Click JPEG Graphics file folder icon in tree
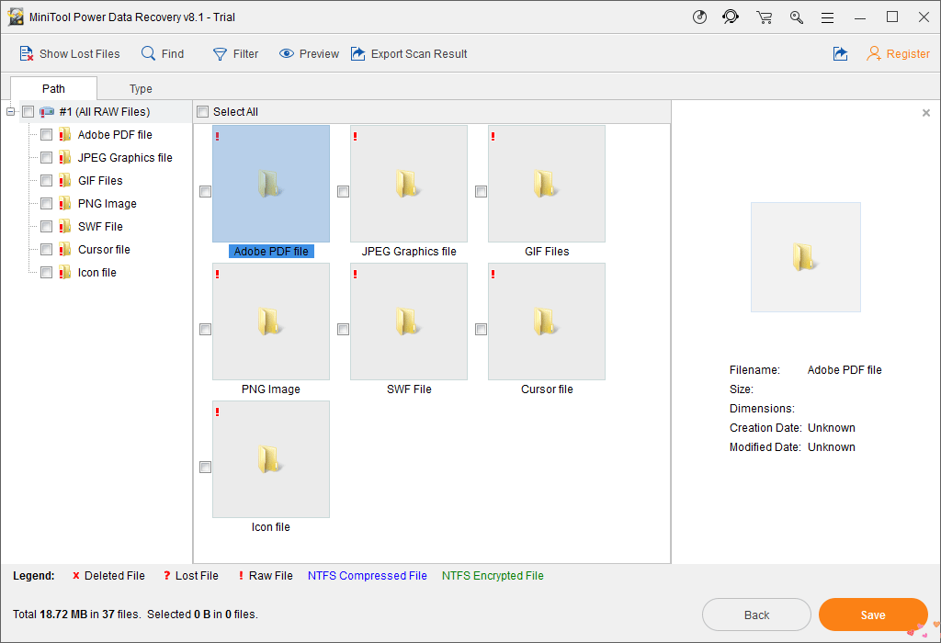941x643 pixels. (x=65, y=157)
